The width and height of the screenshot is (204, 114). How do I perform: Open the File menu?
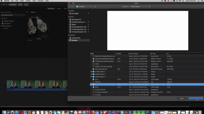(x=12, y=1)
